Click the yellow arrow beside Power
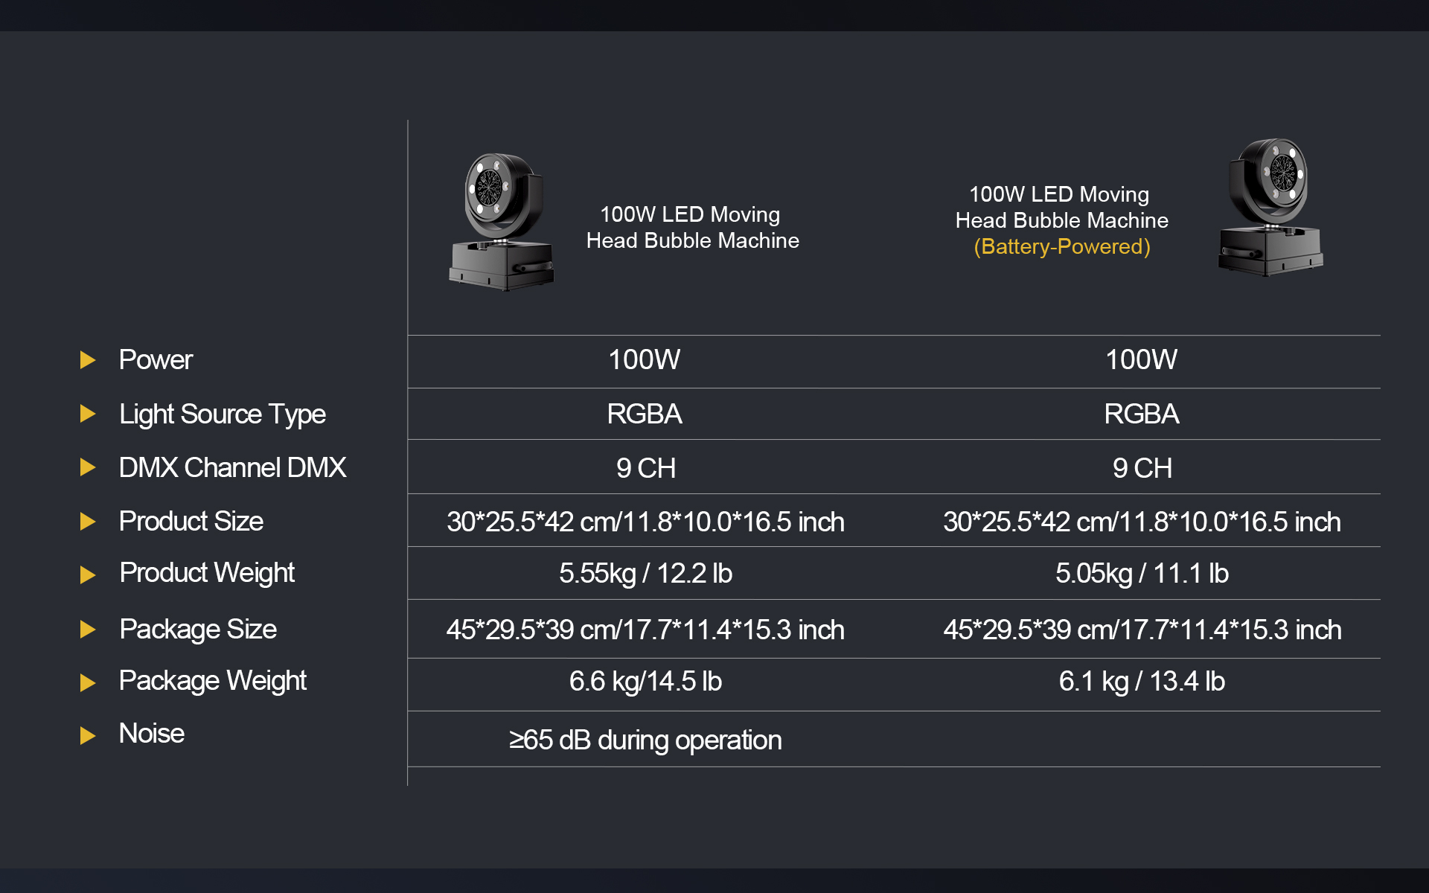The height and width of the screenshot is (893, 1429). [x=88, y=360]
